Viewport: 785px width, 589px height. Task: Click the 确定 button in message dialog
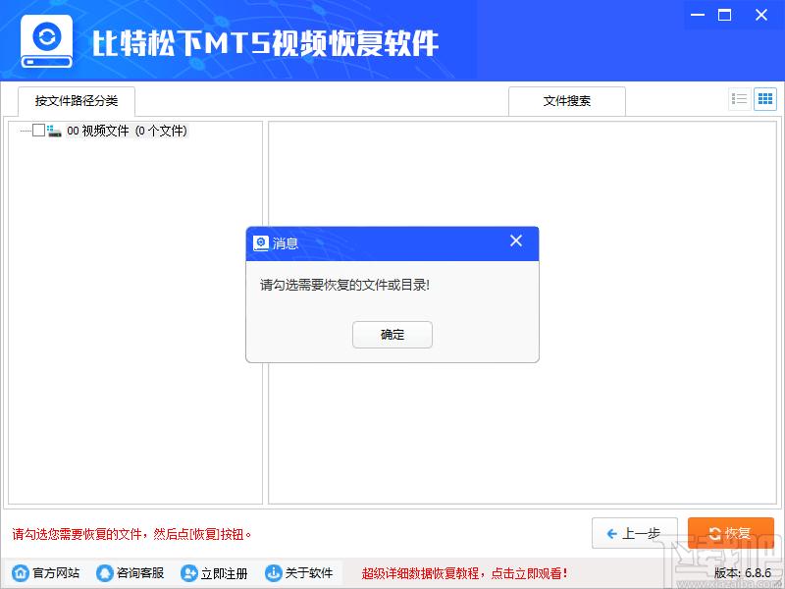click(392, 335)
